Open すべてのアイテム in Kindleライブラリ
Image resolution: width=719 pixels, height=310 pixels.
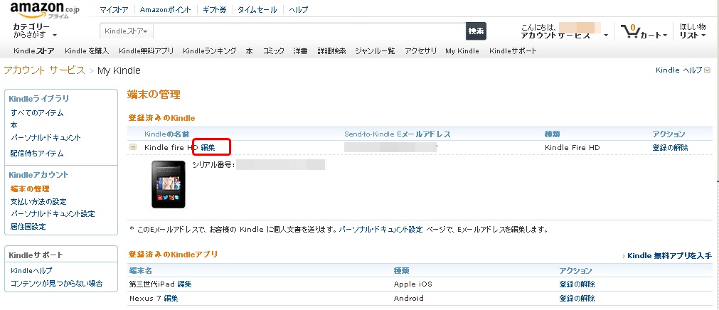pos(37,113)
